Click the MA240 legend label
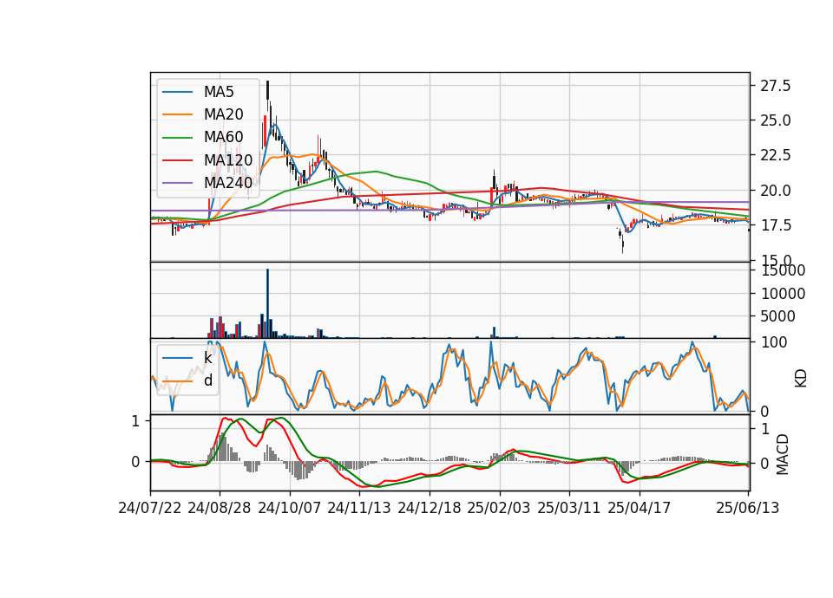This screenshot has width=833, height=598. tap(228, 183)
